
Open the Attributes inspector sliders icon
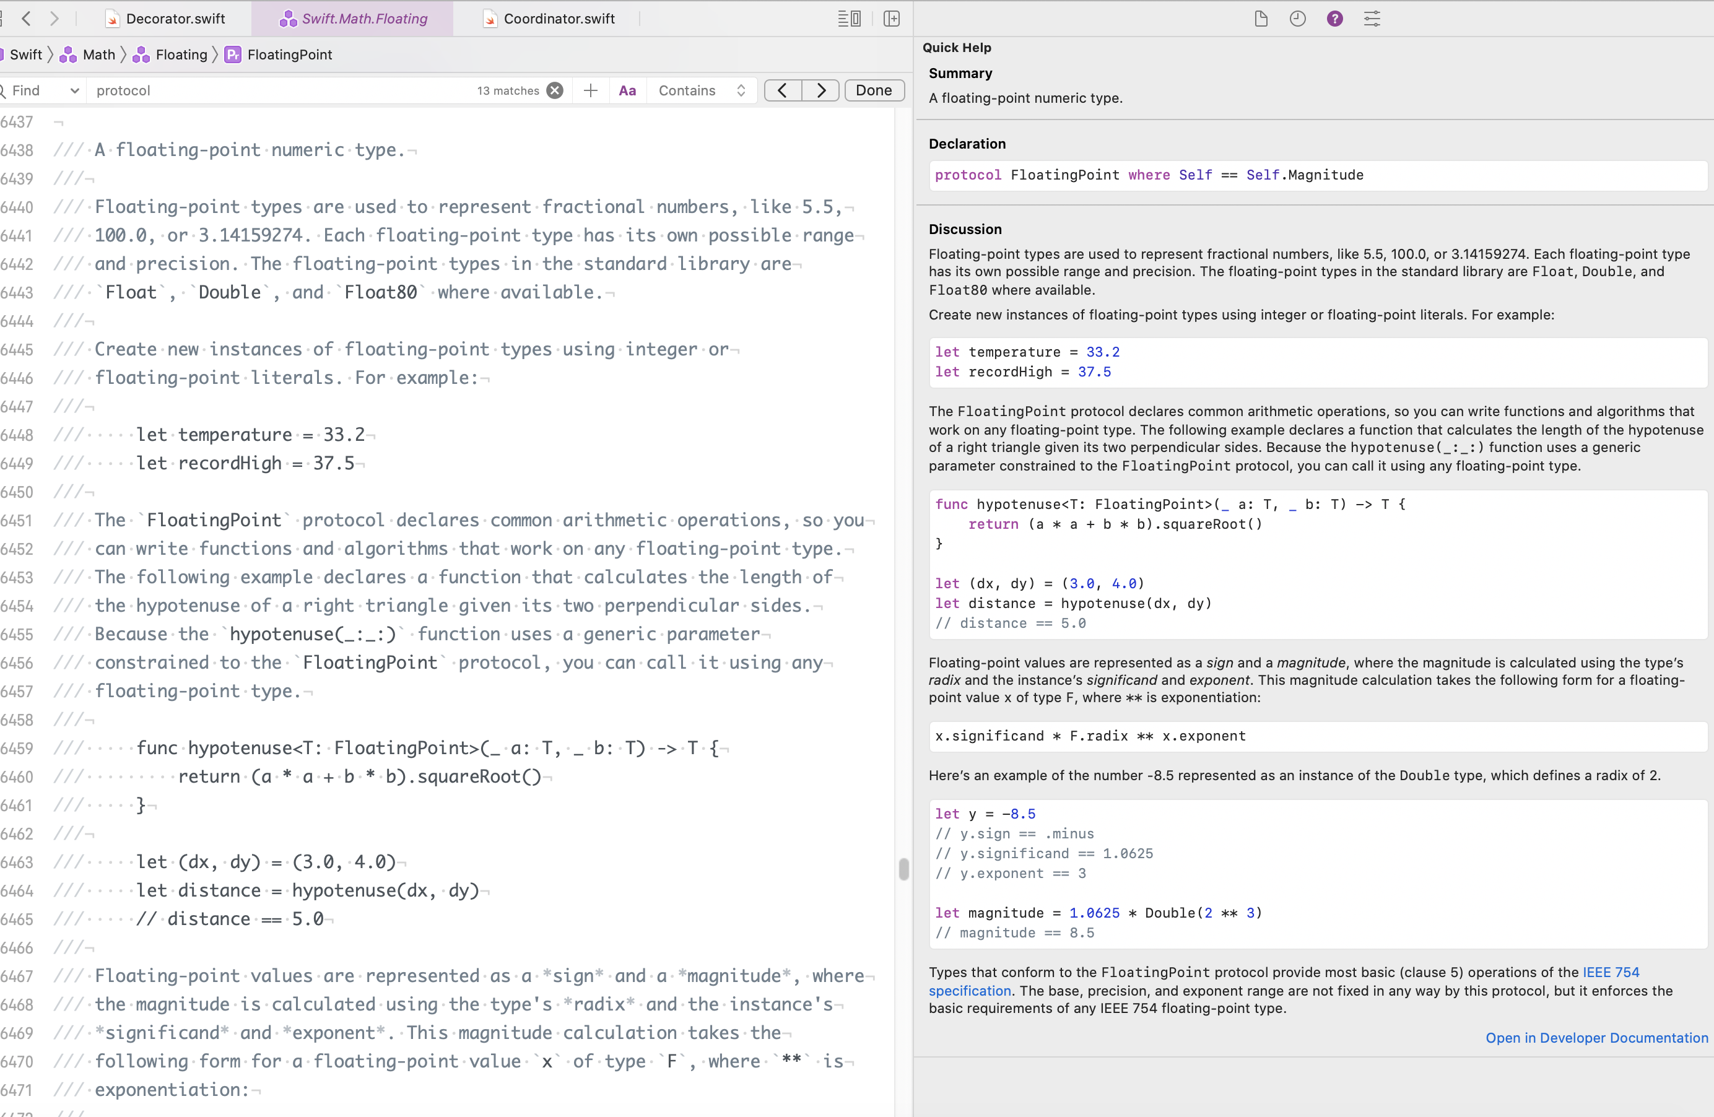click(1372, 19)
